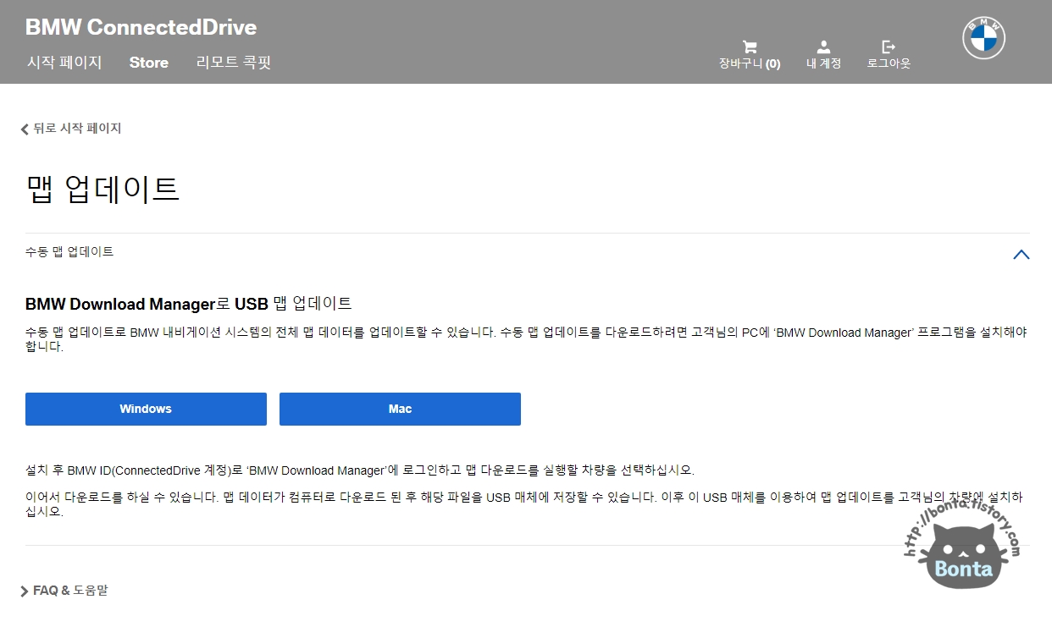The width and height of the screenshot is (1052, 638).
Task: Go to 시작 페이지 in navigation
Action: pos(64,63)
